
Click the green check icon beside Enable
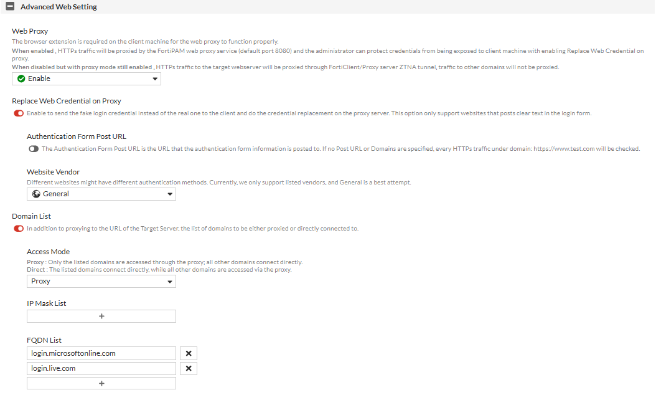[21, 79]
